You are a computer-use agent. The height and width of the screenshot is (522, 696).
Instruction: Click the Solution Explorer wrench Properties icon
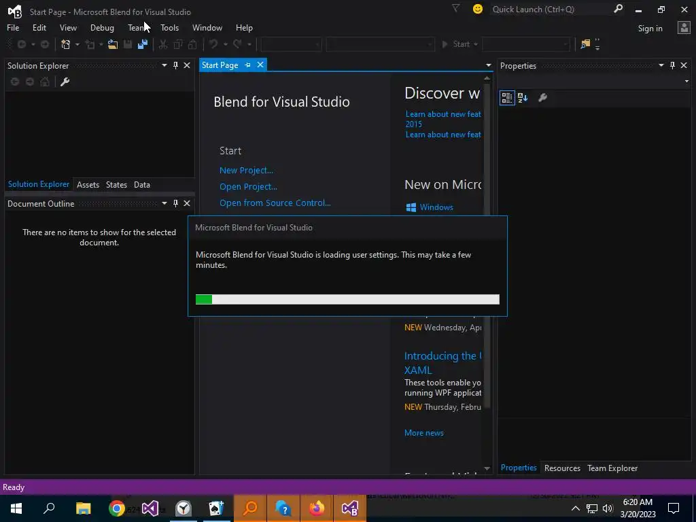pyautogui.click(x=65, y=82)
